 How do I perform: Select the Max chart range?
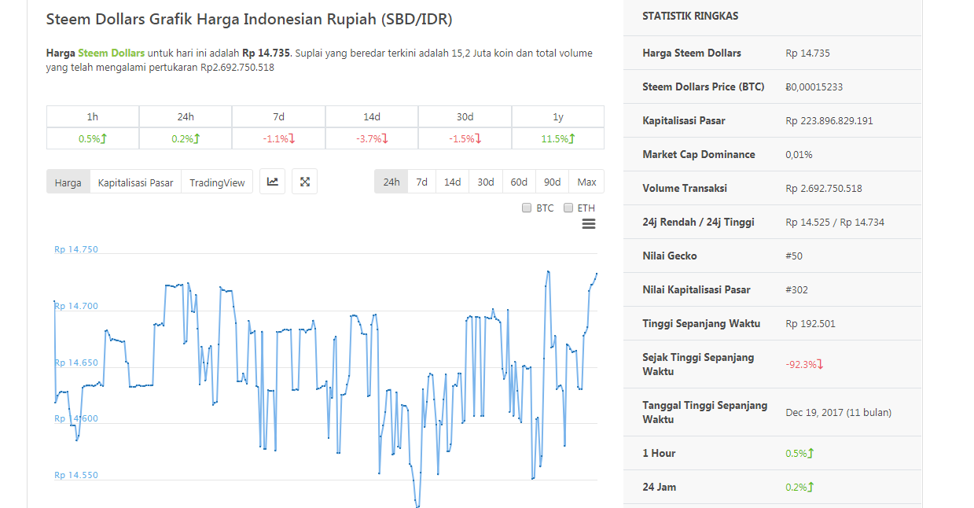[586, 182]
